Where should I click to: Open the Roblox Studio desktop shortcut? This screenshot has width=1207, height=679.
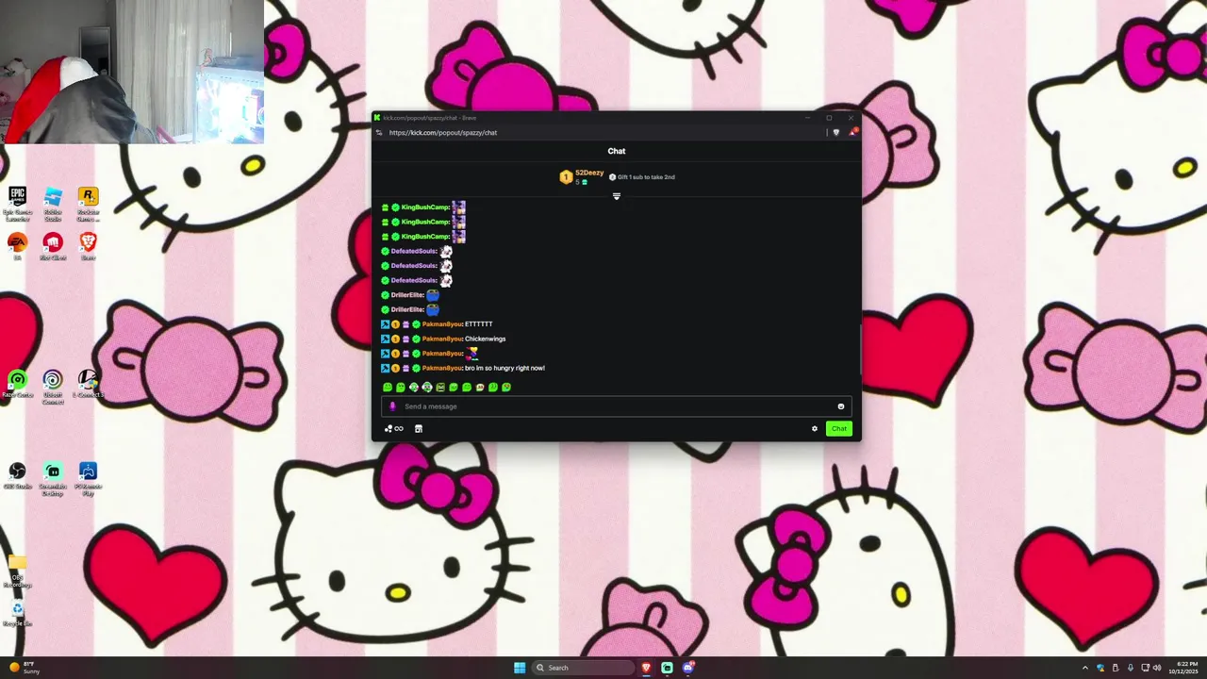(x=53, y=203)
